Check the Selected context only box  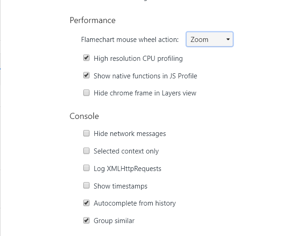(86, 151)
